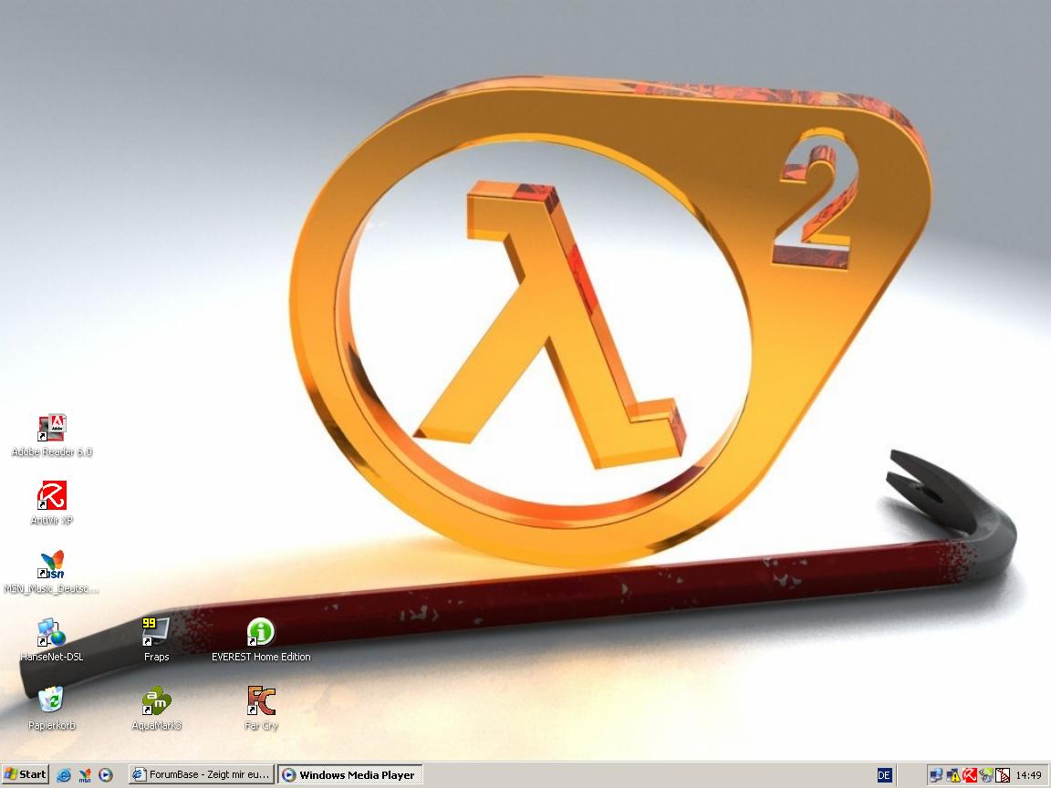Viewport: 1051px width, 788px height.
Task: Switch to the ForumBase browser window
Action: [x=201, y=774]
